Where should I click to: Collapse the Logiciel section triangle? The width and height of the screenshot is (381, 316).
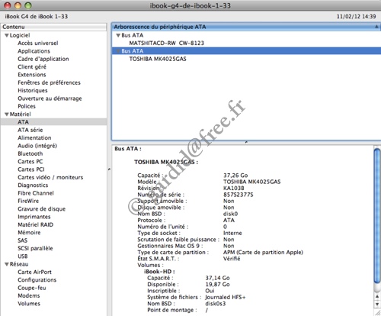[7, 35]
